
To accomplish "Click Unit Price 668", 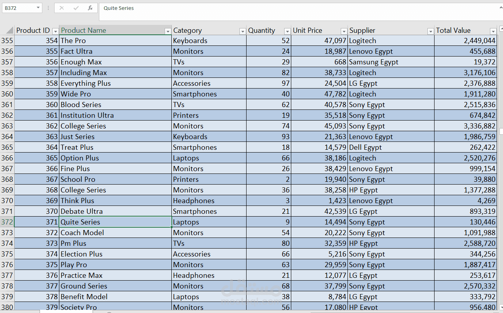I will [x=319, y=62].
